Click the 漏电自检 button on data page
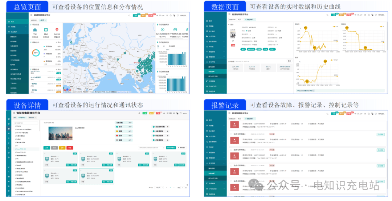Image resolution: width=392 pixels, height=201 pixels. tap(251, 49)
